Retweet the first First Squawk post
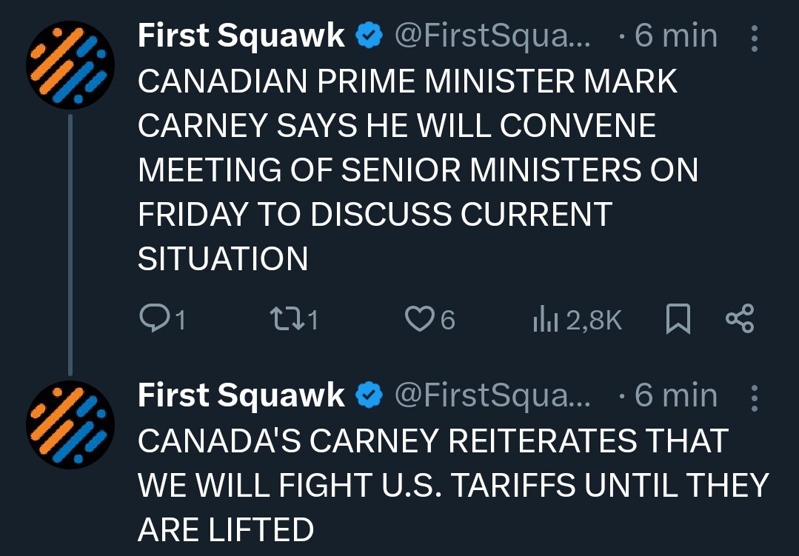 click(x=285, y=318)
